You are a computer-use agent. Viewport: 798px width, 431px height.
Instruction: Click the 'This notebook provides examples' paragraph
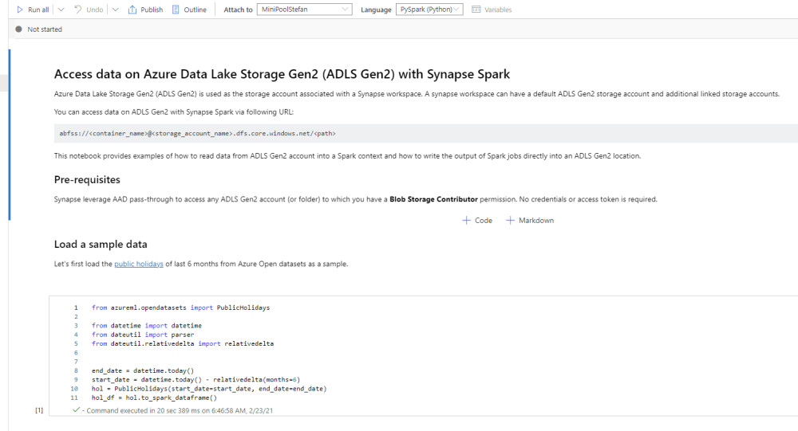348,156
